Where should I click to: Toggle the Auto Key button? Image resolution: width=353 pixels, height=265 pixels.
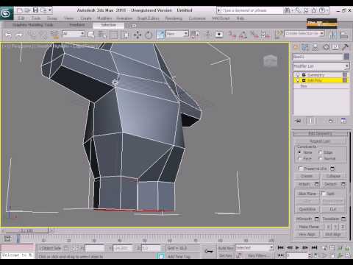(226, 248)
